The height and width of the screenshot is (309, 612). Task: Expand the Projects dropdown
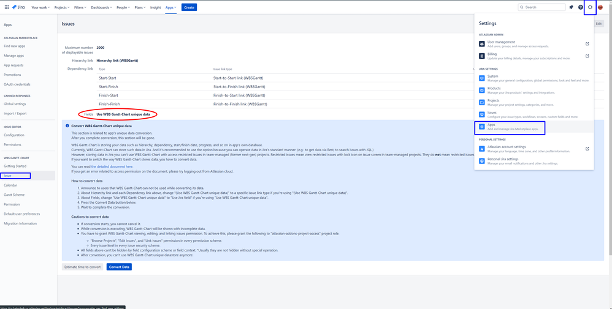tap(62, 7)
